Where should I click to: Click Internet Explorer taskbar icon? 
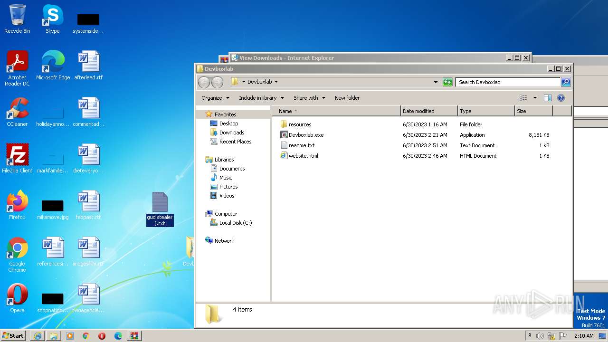pos(38,336)
